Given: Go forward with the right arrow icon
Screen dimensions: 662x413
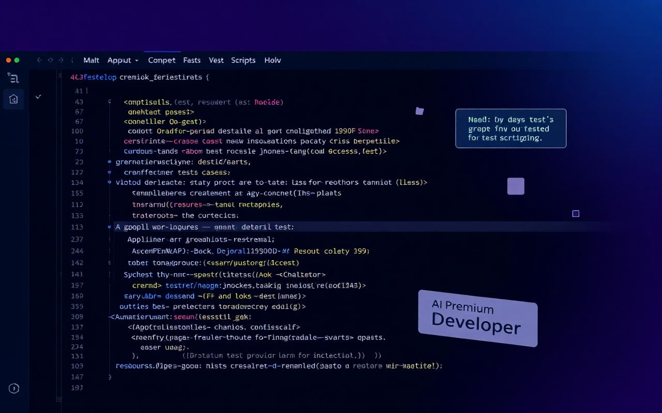Looking at the screenshot, I should (x=61, y=60).
